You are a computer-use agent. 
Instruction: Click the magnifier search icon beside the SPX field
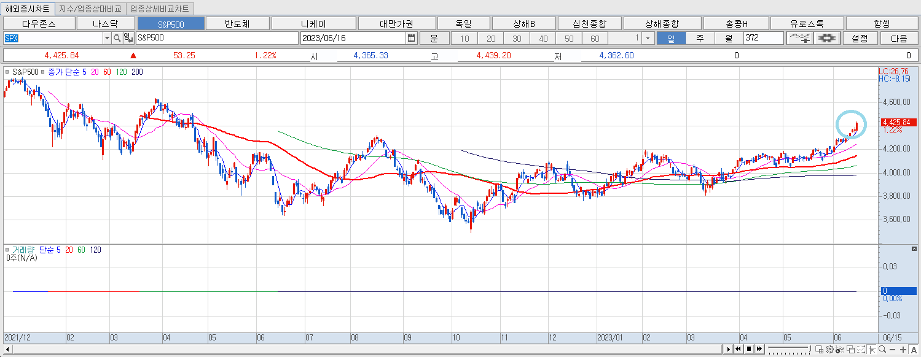[117, 38]
